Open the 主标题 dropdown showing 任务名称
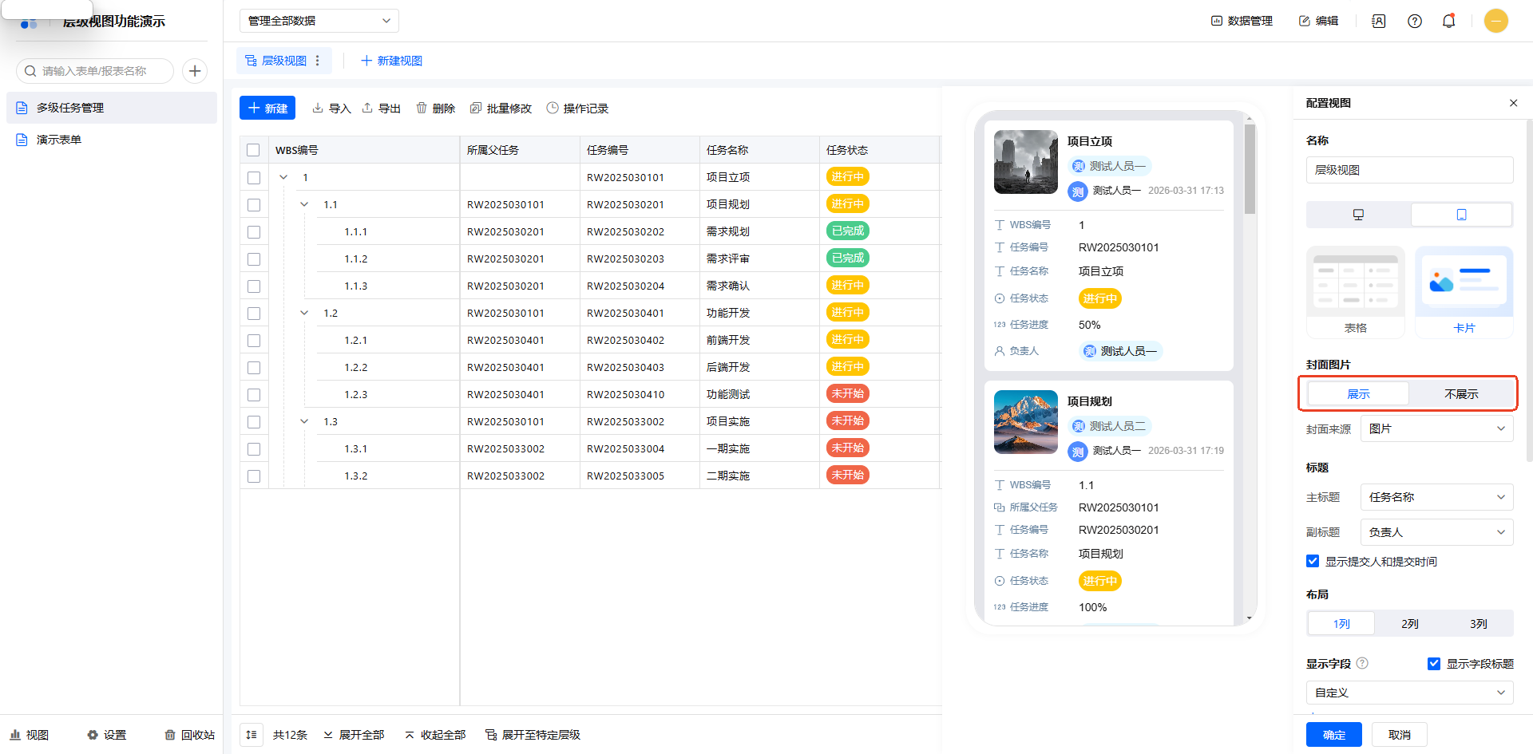This screenshot has height=754, width=1533. click(1436, 497)
